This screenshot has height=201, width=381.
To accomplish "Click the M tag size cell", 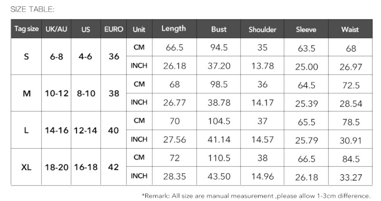I will pyautogui.click(x=26, y=93).
